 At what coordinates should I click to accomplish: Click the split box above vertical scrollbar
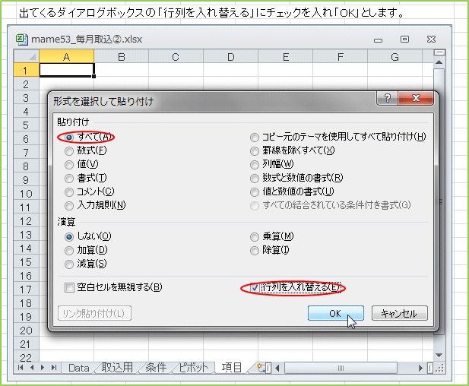point(439,53)
